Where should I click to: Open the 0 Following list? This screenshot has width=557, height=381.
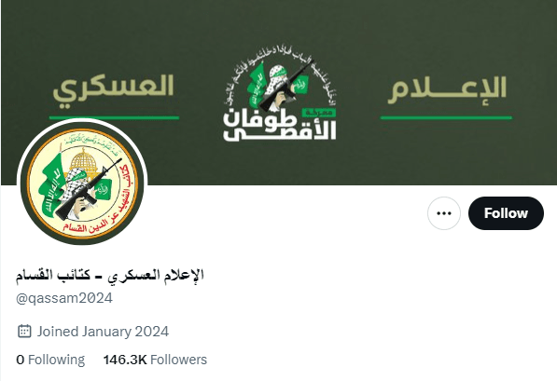[x=50, y=360]
